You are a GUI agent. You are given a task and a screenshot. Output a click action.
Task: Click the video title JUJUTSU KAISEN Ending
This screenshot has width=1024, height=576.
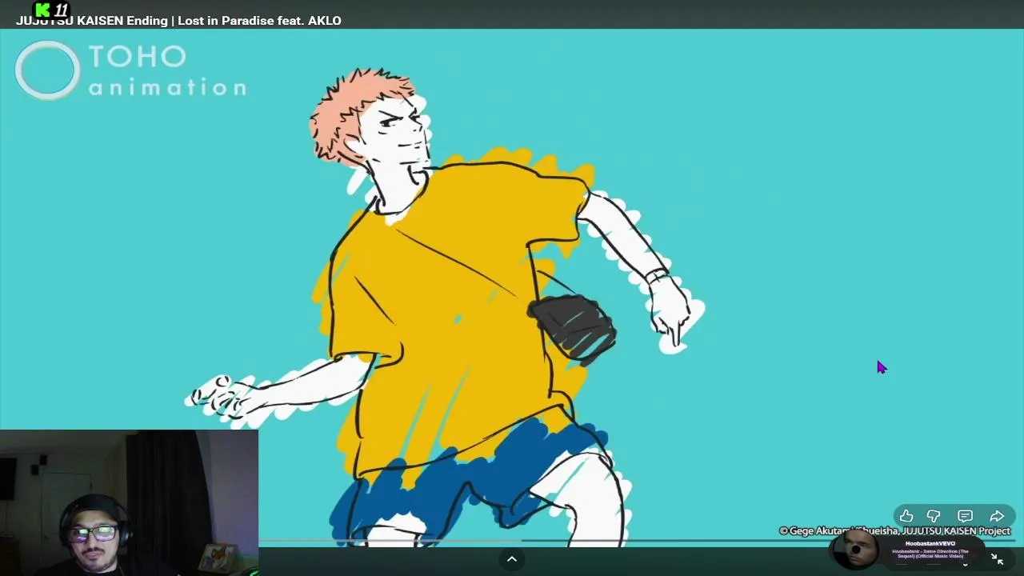(178, 21)
